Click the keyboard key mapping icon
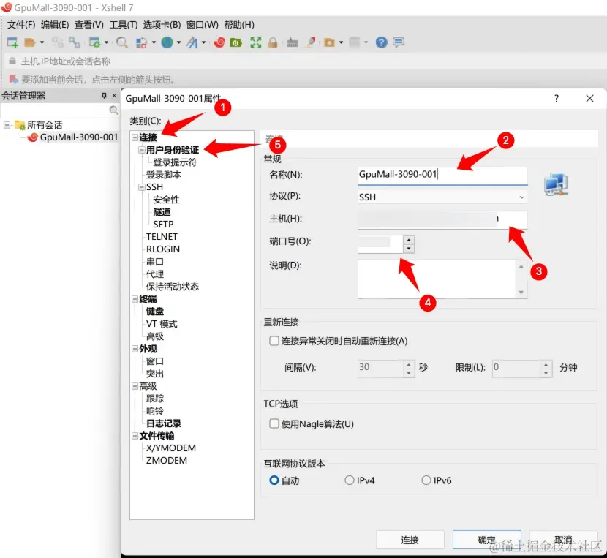Viewport: 607px width, 558px height. (x=293, y=42)
